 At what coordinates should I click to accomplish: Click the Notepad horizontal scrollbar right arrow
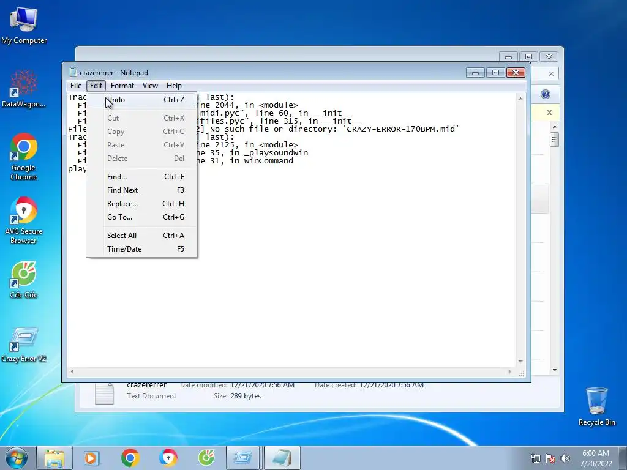point(510,371)
